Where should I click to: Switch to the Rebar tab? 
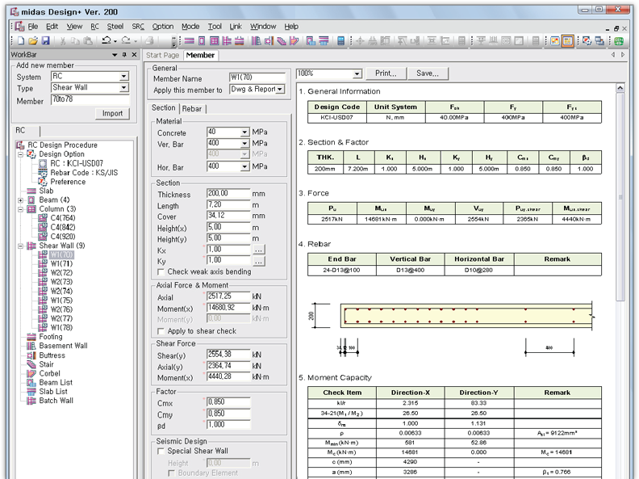click(x=192, y=109)
